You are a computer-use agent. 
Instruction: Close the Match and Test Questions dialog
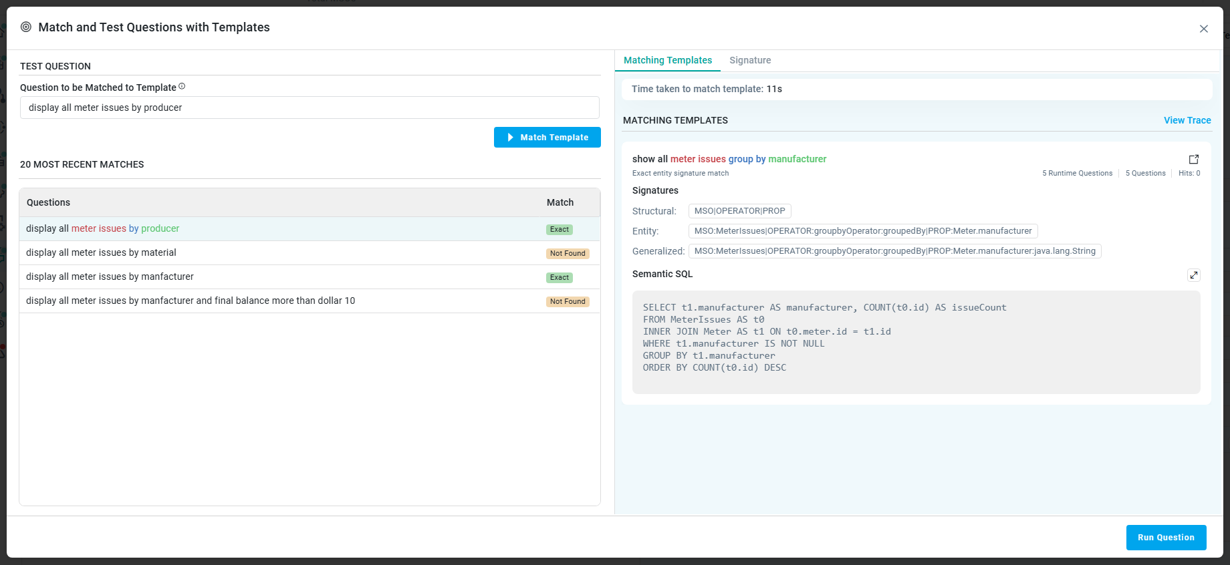(1203, 29)
